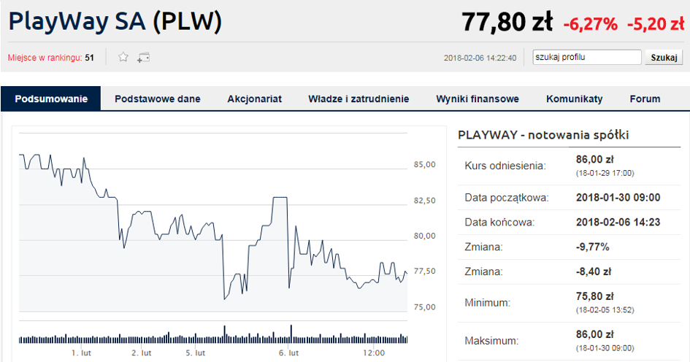Add PlayWay to favorites with the star icon
This screenshot has width=690, height=362.
coord(123,57)
